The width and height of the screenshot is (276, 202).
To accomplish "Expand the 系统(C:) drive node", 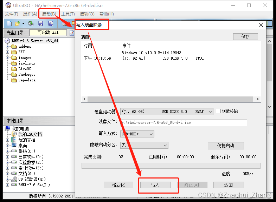I will [x=7, y=151].
